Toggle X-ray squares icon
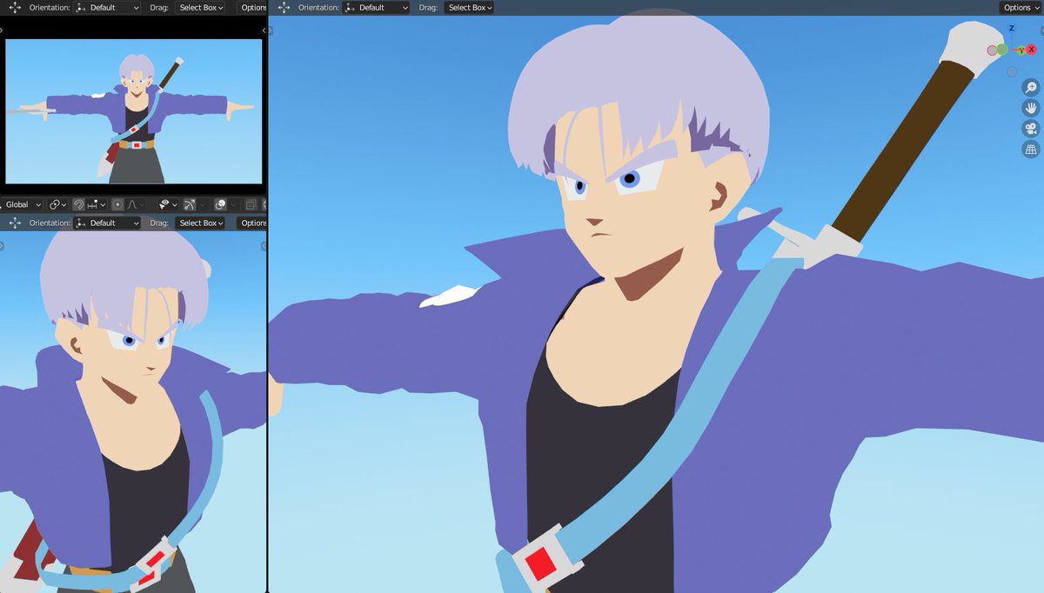 point(251,204)
